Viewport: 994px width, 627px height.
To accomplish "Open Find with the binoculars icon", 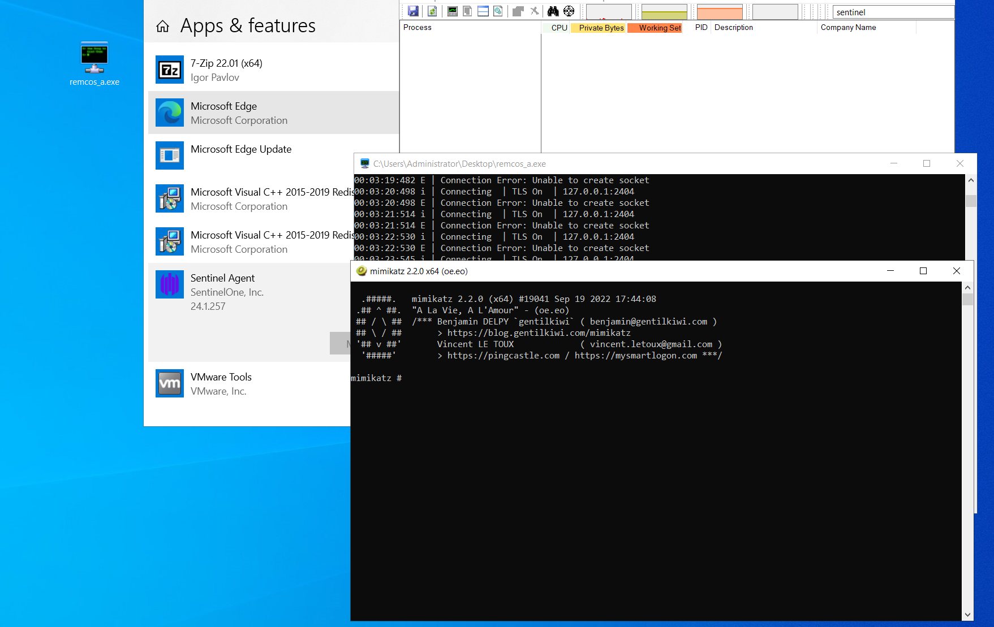I will 553,11.
